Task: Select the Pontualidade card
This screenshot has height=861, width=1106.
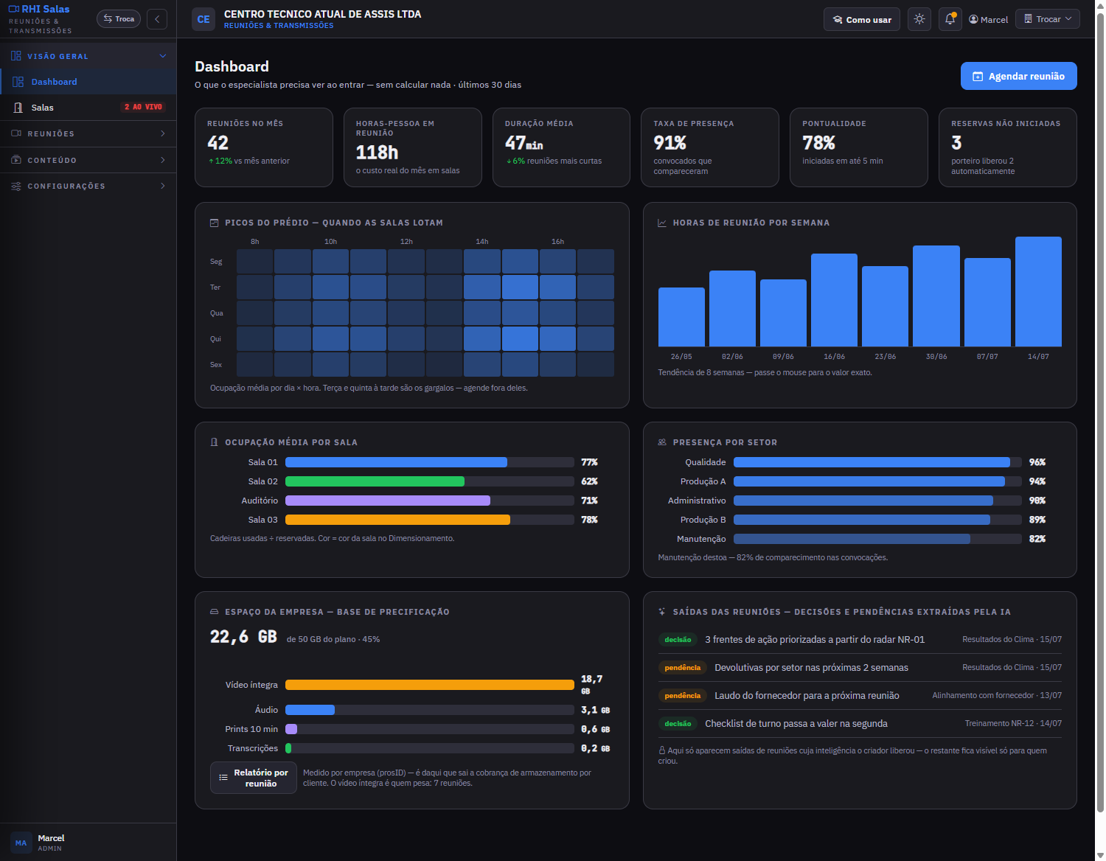Action: 859,147
